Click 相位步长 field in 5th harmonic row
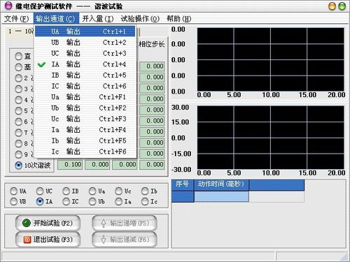 point(152,110)
